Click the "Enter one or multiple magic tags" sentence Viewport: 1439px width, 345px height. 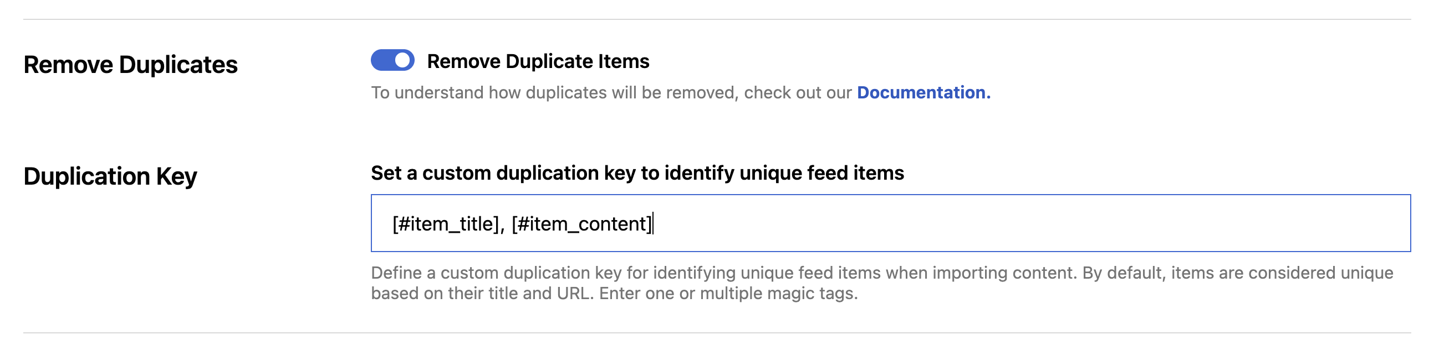(x=728, y=294)
